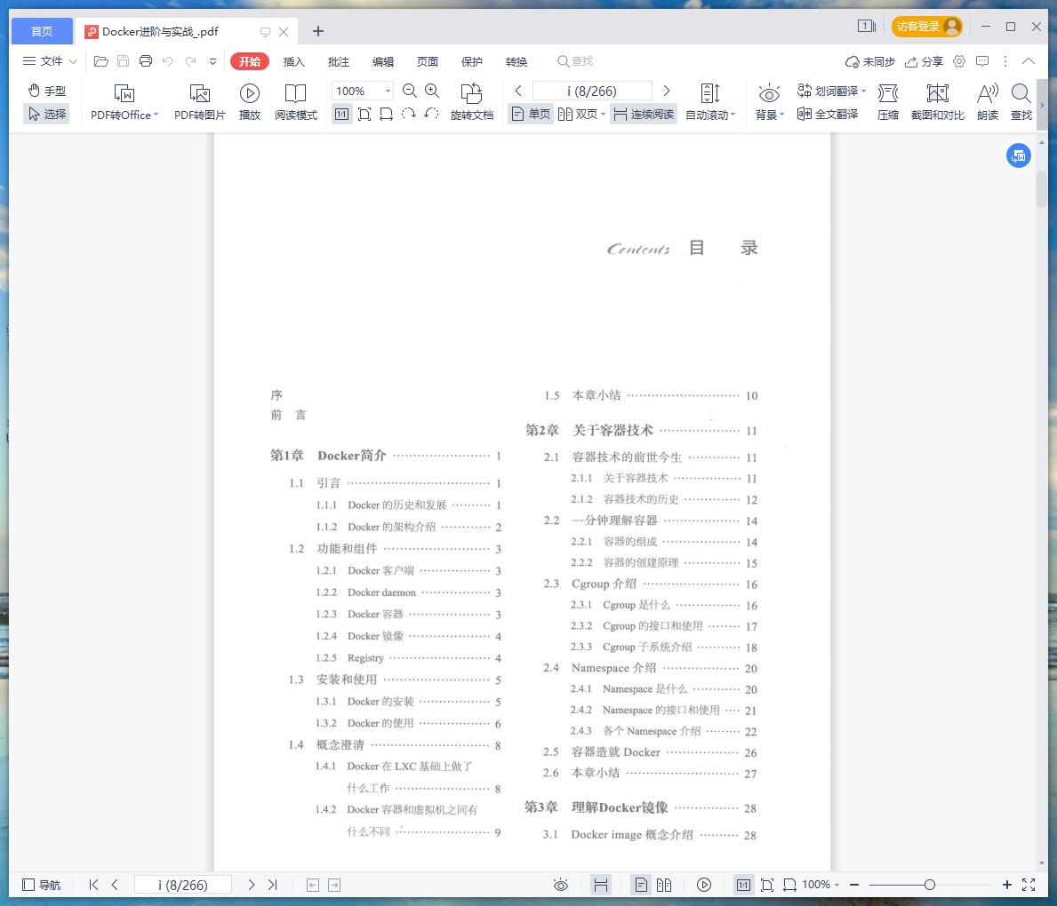Jump to last page in status bar
This screenshot has width=1057, height=906.
(272, 885)
